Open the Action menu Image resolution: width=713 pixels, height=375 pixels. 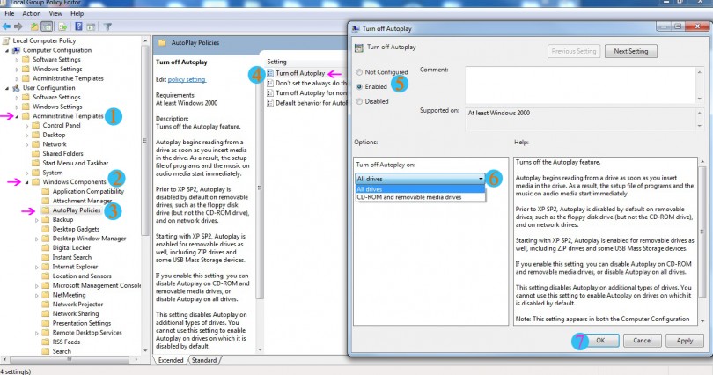(x=32, y=14)
